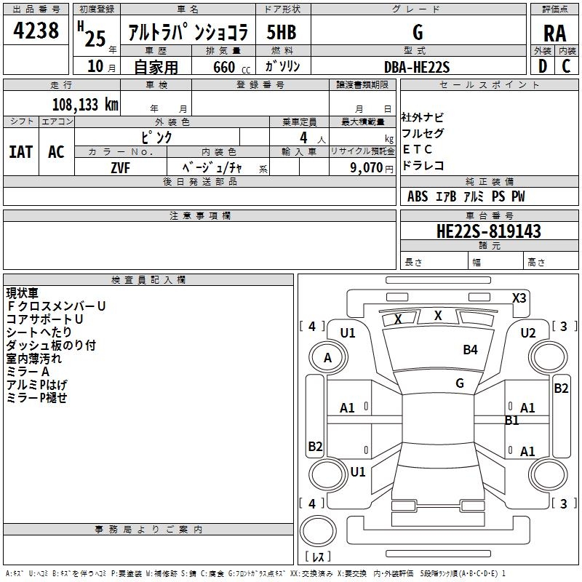Image resolution: width=582 pixels, height=582 pixels.
Task: Select the model code DBA-HE22S
Action: pyautogui.click(x=417, y=67)
